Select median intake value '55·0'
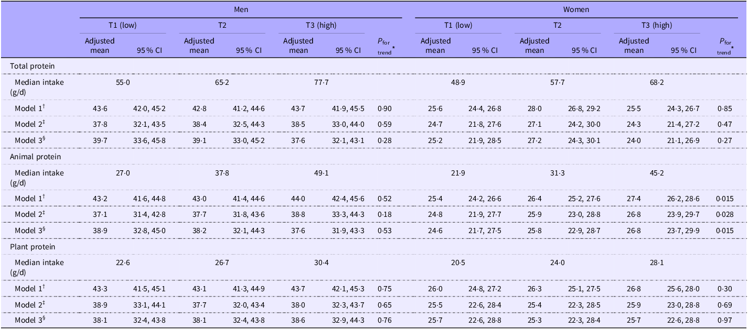748x329 pixels. pyautogui.click(x=123, y=83)
